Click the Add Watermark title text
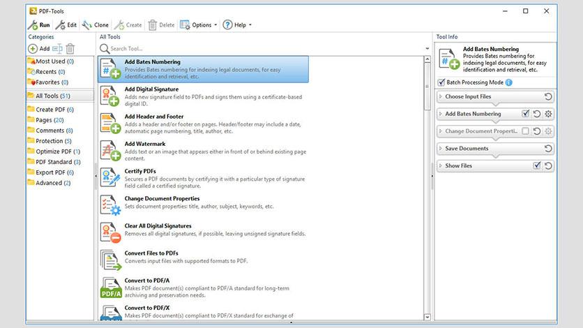This screenshot has height=328, width=583. coord(145,144)
